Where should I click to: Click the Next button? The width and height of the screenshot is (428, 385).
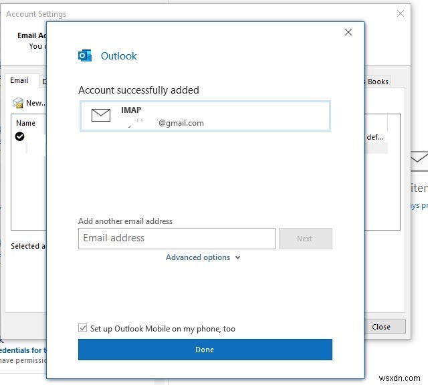[306, 239]
